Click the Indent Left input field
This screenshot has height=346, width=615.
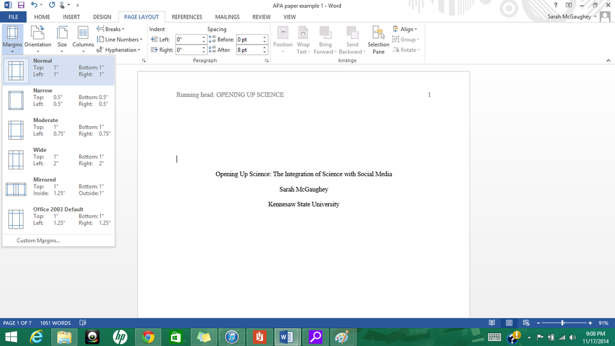pyautogui.click(x=188, y=39)
